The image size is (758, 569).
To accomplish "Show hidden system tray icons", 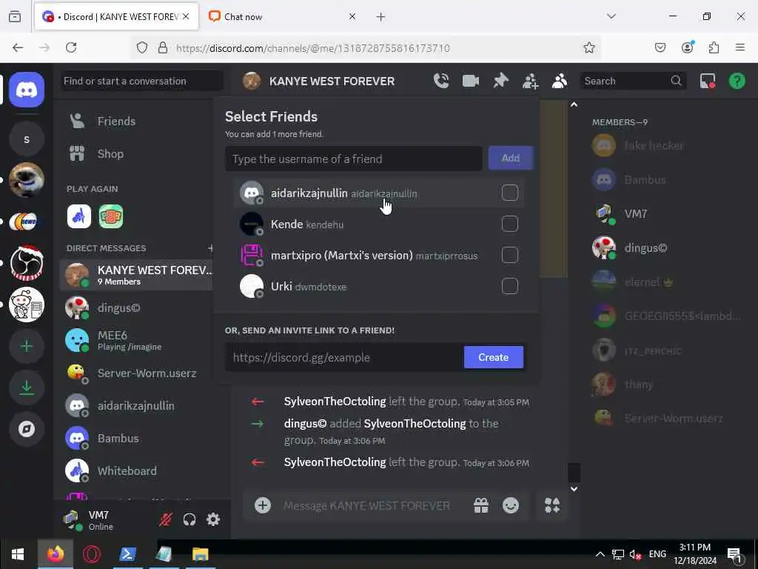I will [600, 554].
